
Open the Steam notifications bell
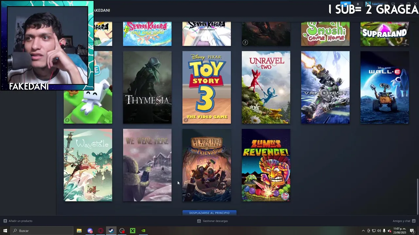[x=357, y=4]
